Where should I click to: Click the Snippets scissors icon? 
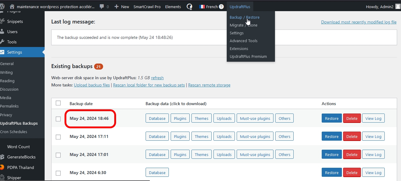(x=2, y=21)
